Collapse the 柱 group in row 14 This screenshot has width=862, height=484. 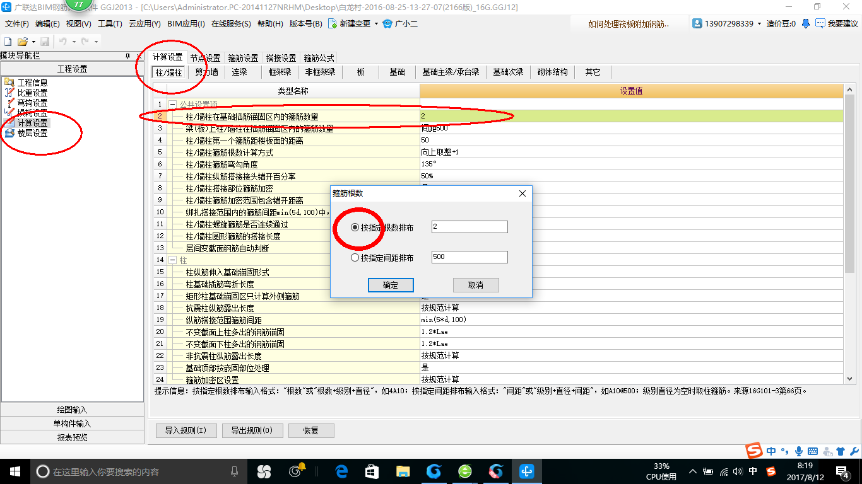[173, 260]
